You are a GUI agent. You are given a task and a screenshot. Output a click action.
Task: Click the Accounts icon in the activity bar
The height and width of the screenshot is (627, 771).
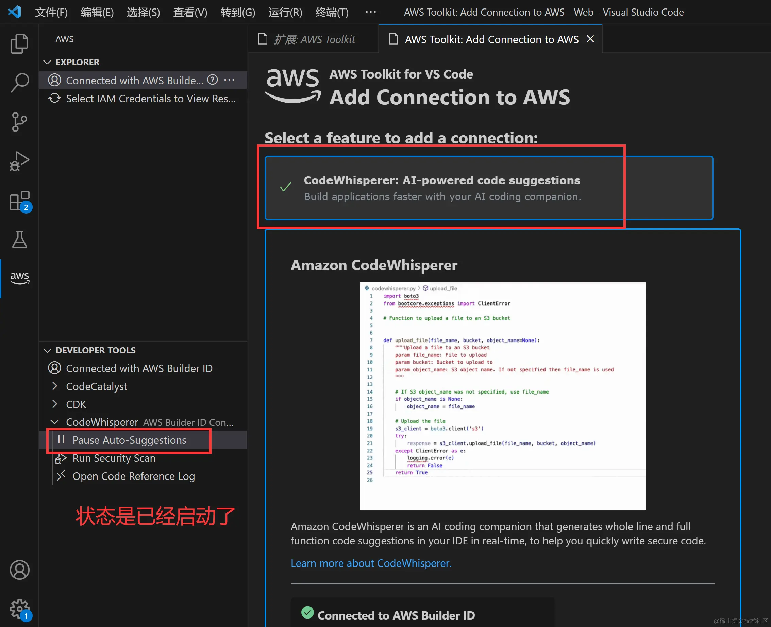(19, 570)
